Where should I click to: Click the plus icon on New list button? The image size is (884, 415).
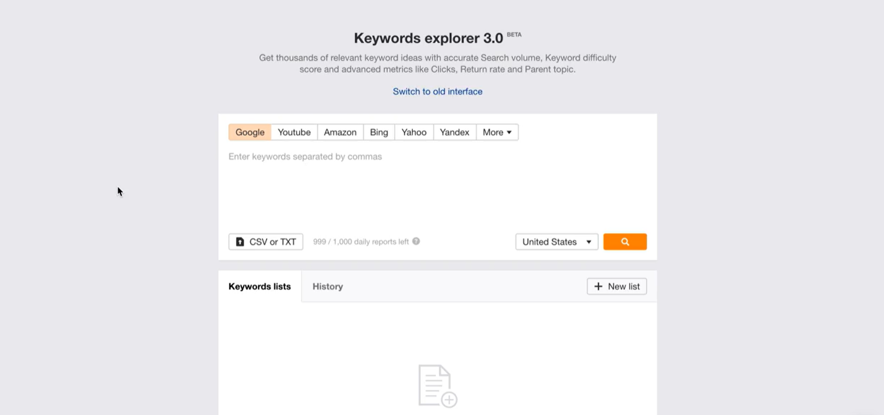pos(598,286)
